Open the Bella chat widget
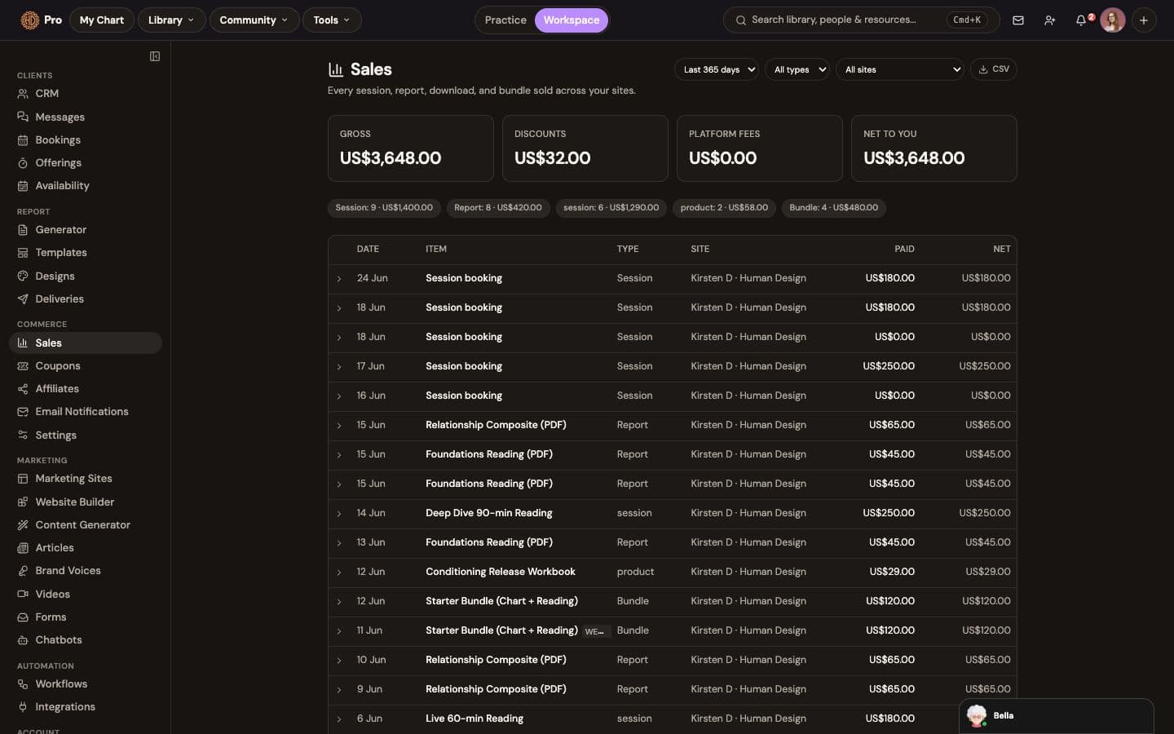1174x734 pixels. tap(1056, 716)
